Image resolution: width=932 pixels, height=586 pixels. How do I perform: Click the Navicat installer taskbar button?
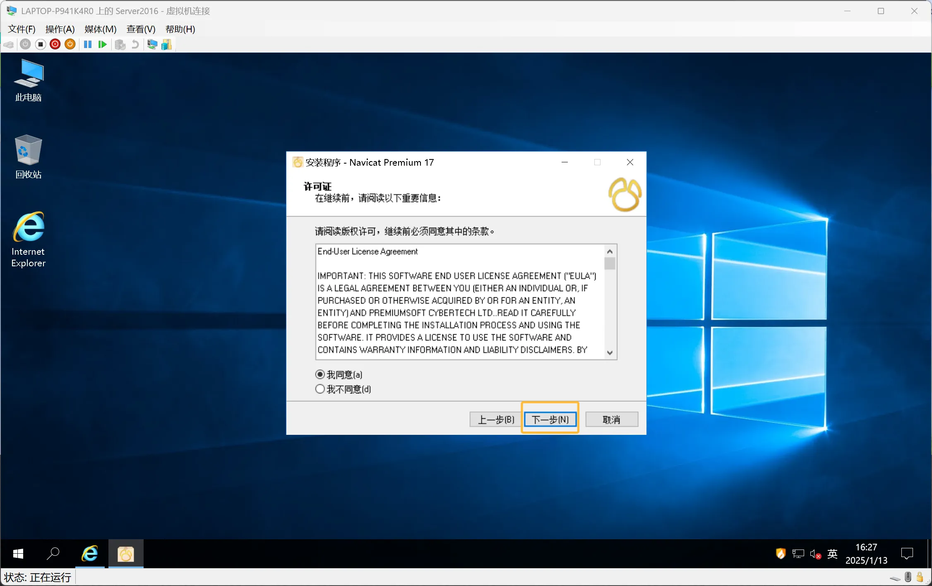pyautogui.click(x=126, y=554)
